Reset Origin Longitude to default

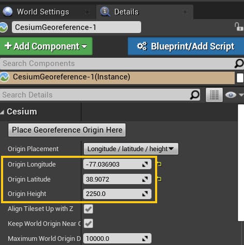coord(159,164)
